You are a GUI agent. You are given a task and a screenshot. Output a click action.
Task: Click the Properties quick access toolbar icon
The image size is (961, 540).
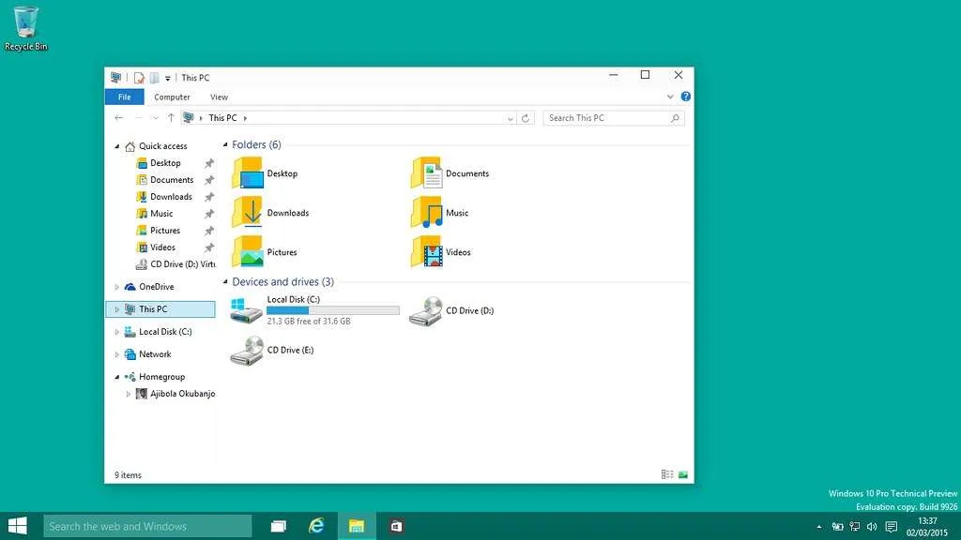pyautogui.click(x=139, y=78)
